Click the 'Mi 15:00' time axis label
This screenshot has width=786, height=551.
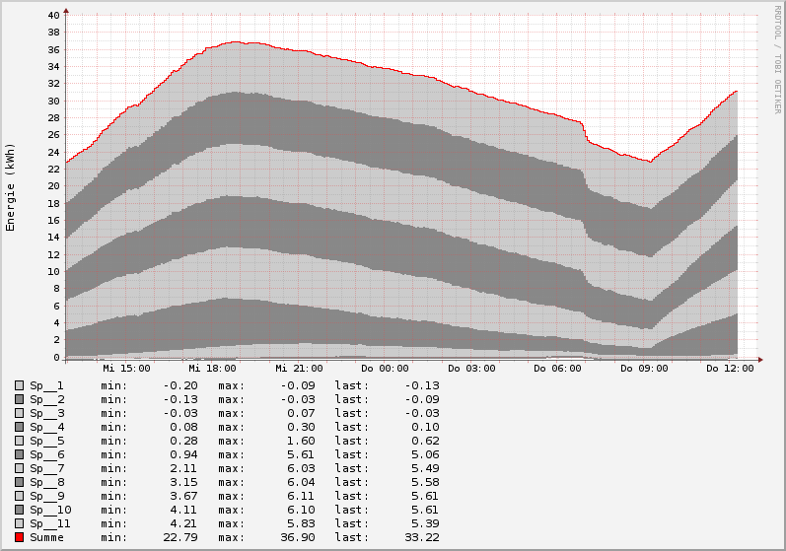tap(126, 369)
